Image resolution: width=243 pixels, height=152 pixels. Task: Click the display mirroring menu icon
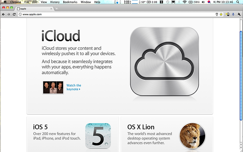pos(173,2)
